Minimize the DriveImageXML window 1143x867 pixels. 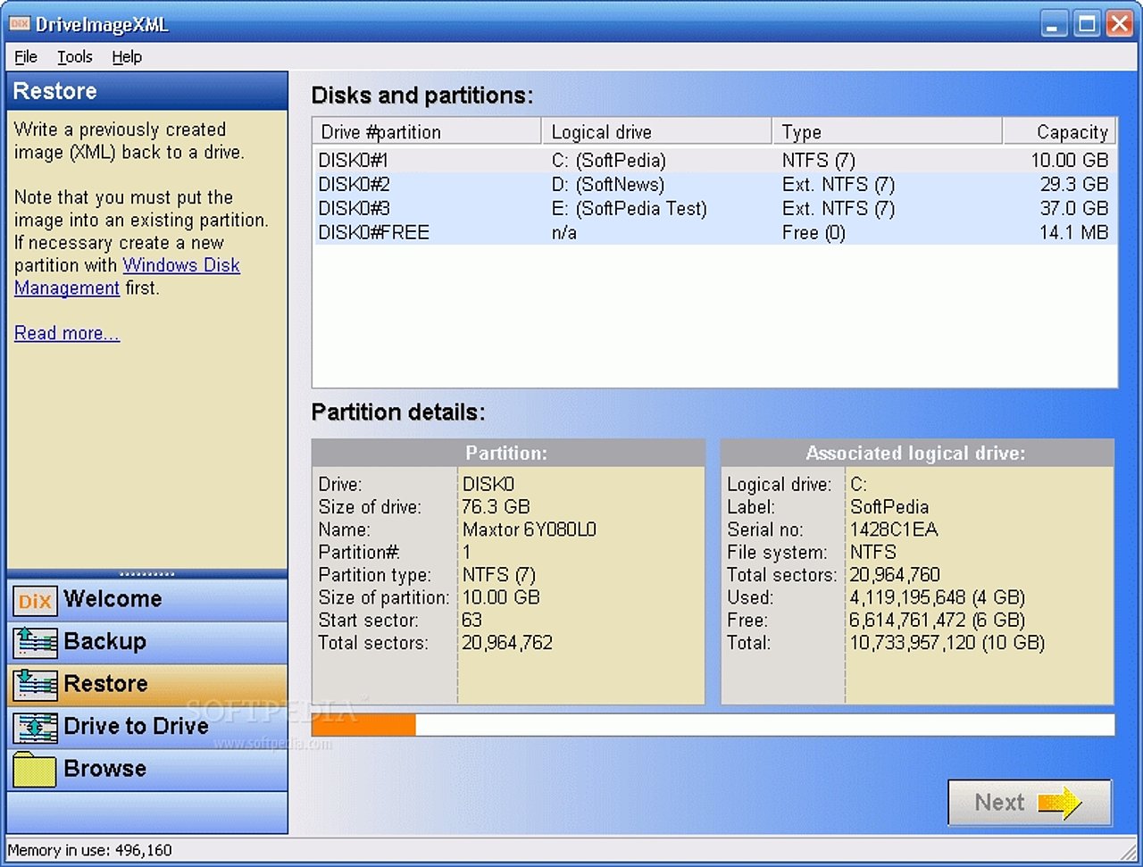tap(1055, 24)
